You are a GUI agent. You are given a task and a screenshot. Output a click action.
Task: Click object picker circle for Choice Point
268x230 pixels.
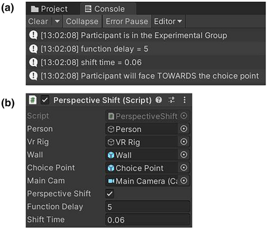pyautogui.click(x=184, y=168)
